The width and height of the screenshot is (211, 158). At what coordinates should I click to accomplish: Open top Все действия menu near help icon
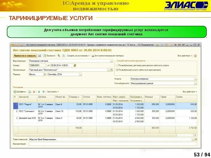pos(185,56)
